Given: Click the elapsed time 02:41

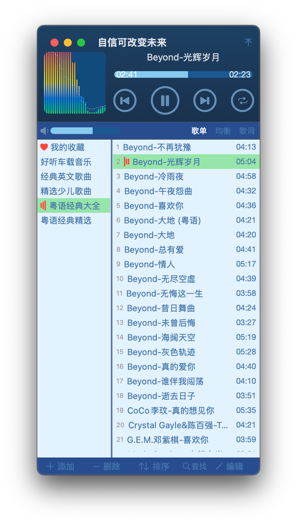Looking at the screenshot, I should 127,74.
